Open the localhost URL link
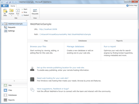The image size is (139, 104). tap(48, 29)
